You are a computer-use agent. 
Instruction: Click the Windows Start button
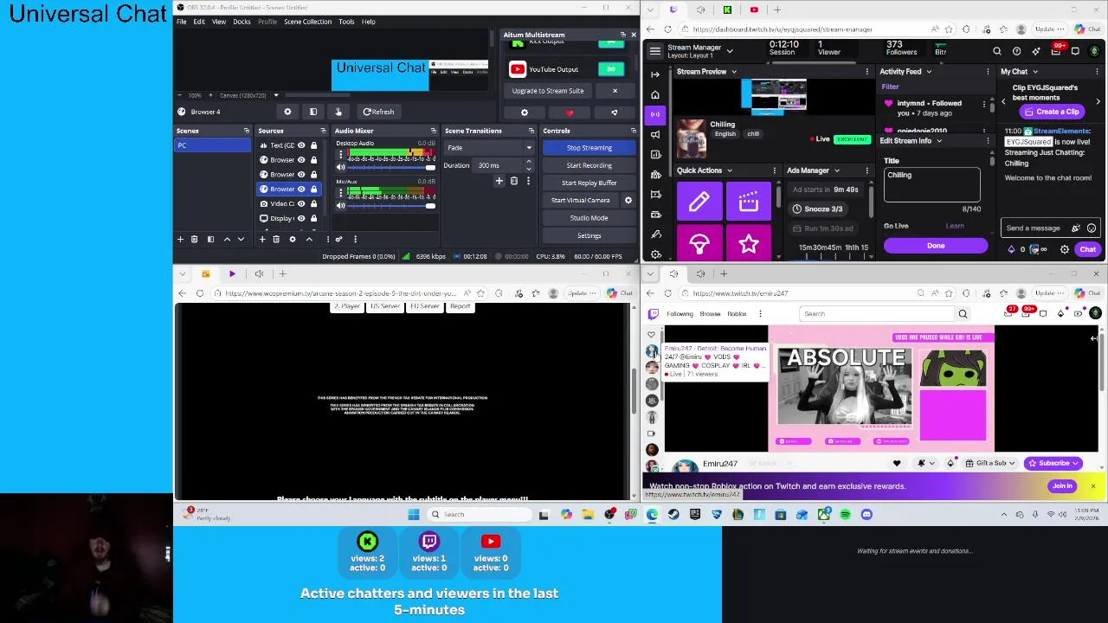coord(413,514)
